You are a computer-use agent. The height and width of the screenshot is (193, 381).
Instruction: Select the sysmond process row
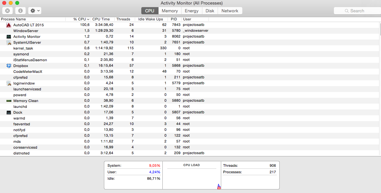tap(190, 54)
